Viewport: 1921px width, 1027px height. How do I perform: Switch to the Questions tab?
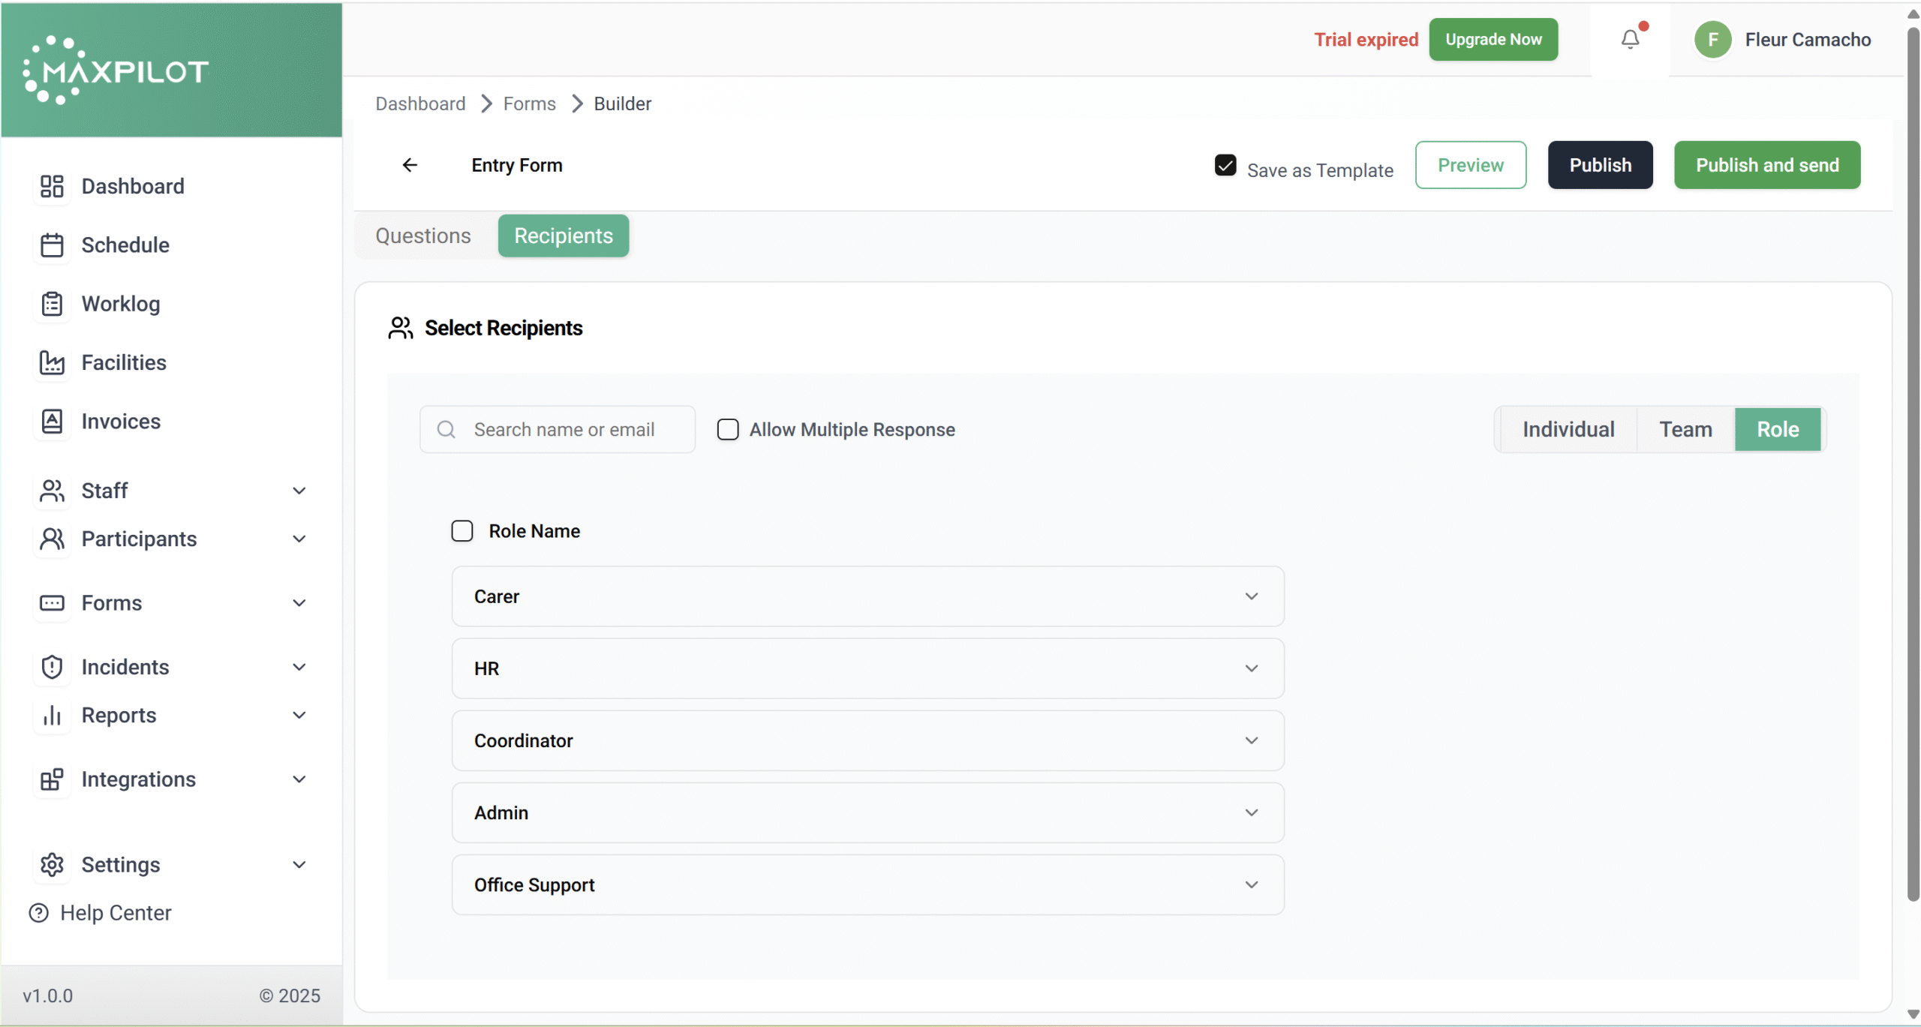[423, 236]
